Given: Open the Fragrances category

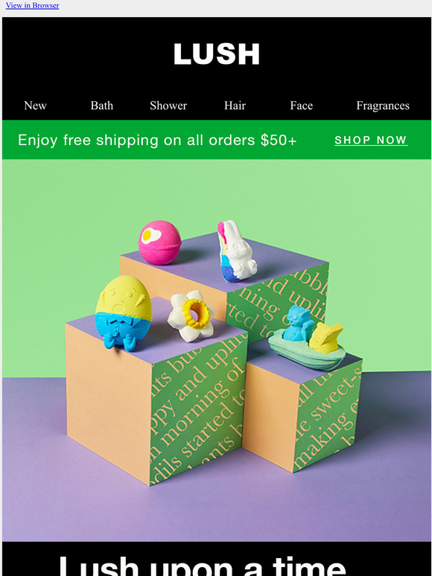Looking at the screenshot, I should click(x=383, y=106).
